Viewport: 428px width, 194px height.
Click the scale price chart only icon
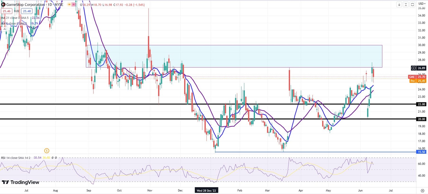click(x=406, y=4)
